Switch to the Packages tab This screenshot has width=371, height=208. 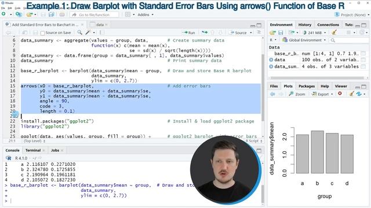pyautogui.click(x=307, y=86)
